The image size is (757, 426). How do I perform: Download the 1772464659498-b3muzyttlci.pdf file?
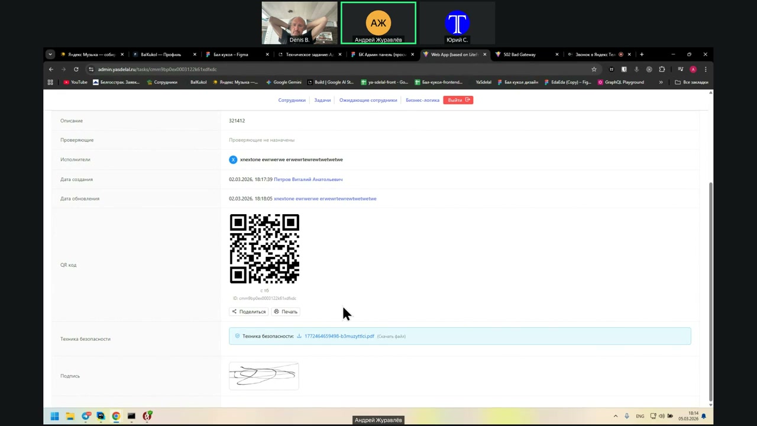tap(339, 336)
